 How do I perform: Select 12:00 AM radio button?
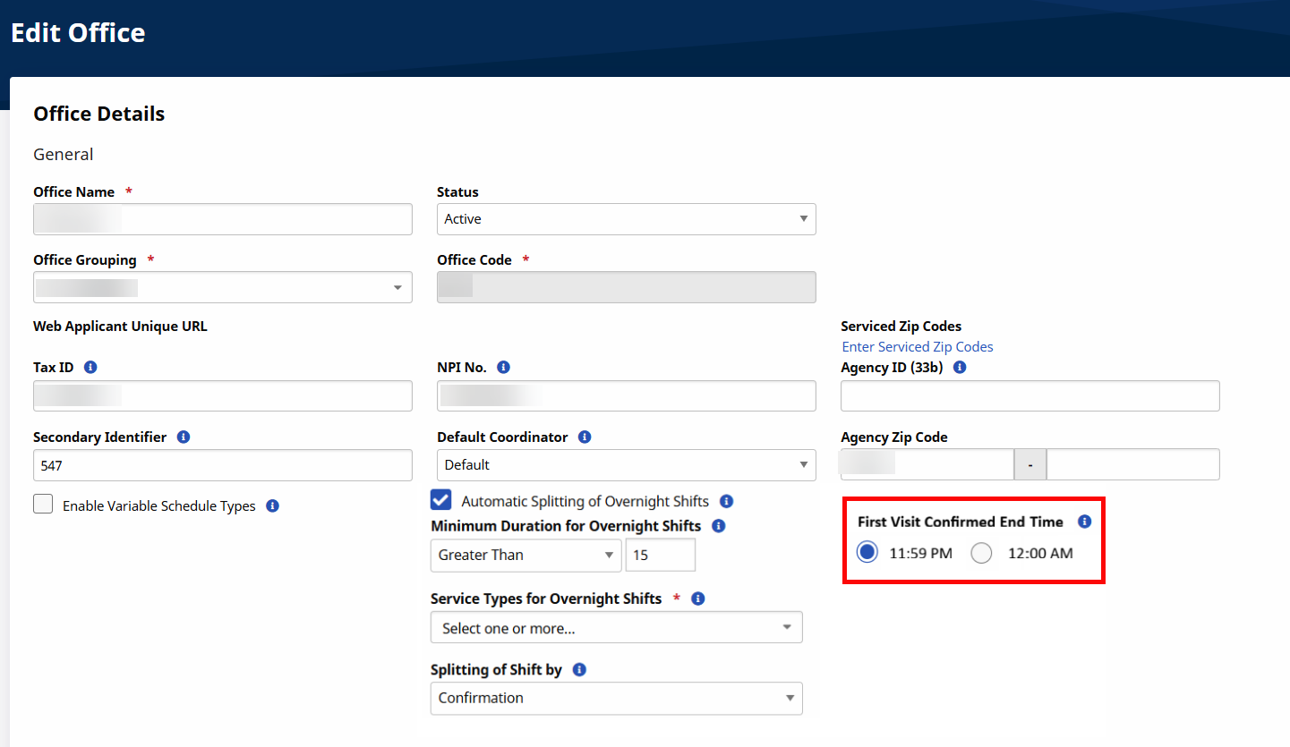pyautogui.click(x=982, y=554)
